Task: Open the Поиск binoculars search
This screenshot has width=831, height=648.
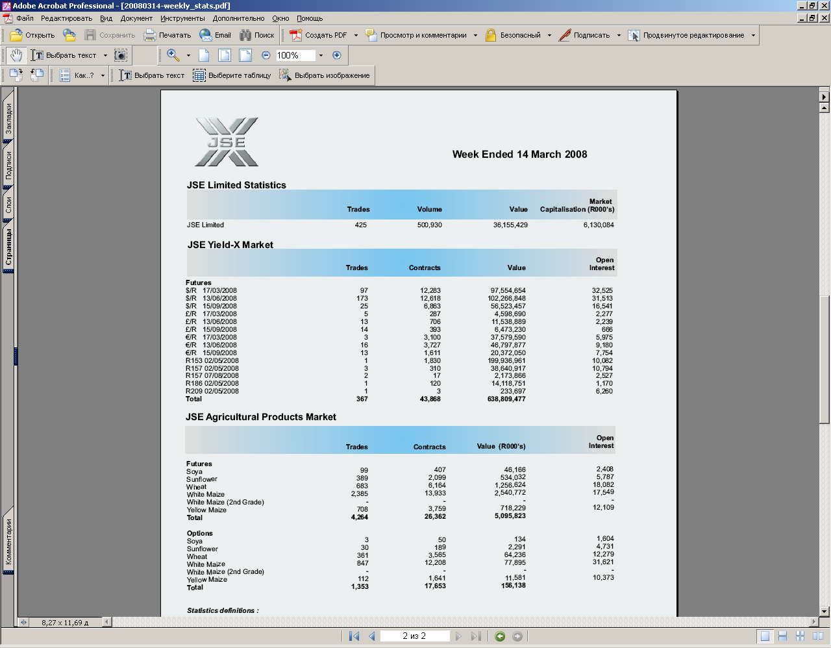Action: click(257, 35)
